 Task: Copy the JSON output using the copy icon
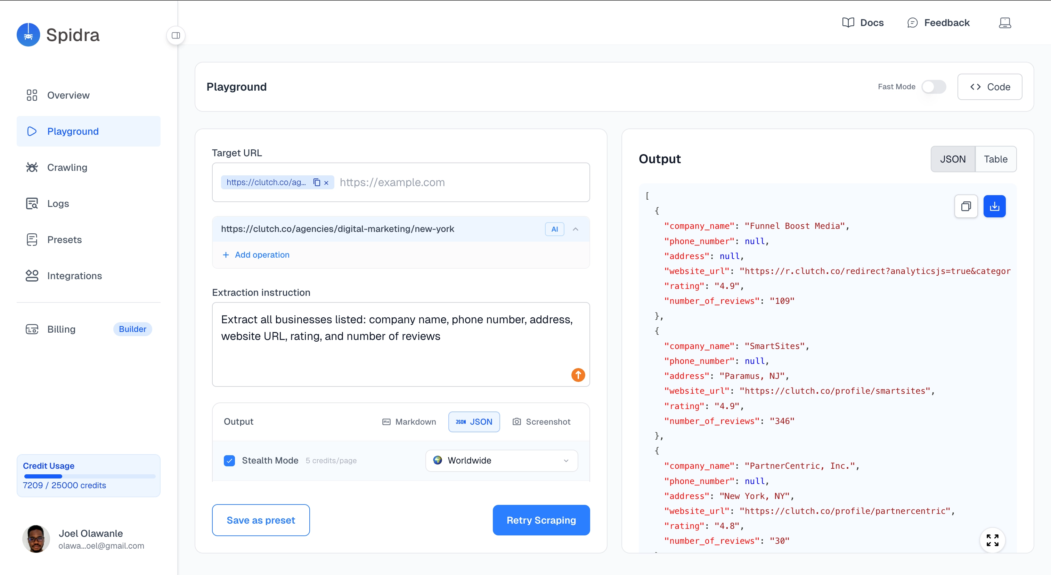click(x=966, y=206)
